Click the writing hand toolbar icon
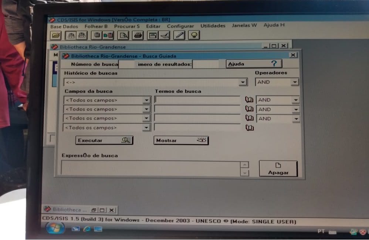The width and height of the screenshot is (369, 240). pyautogui.click(x=165, y=36)
